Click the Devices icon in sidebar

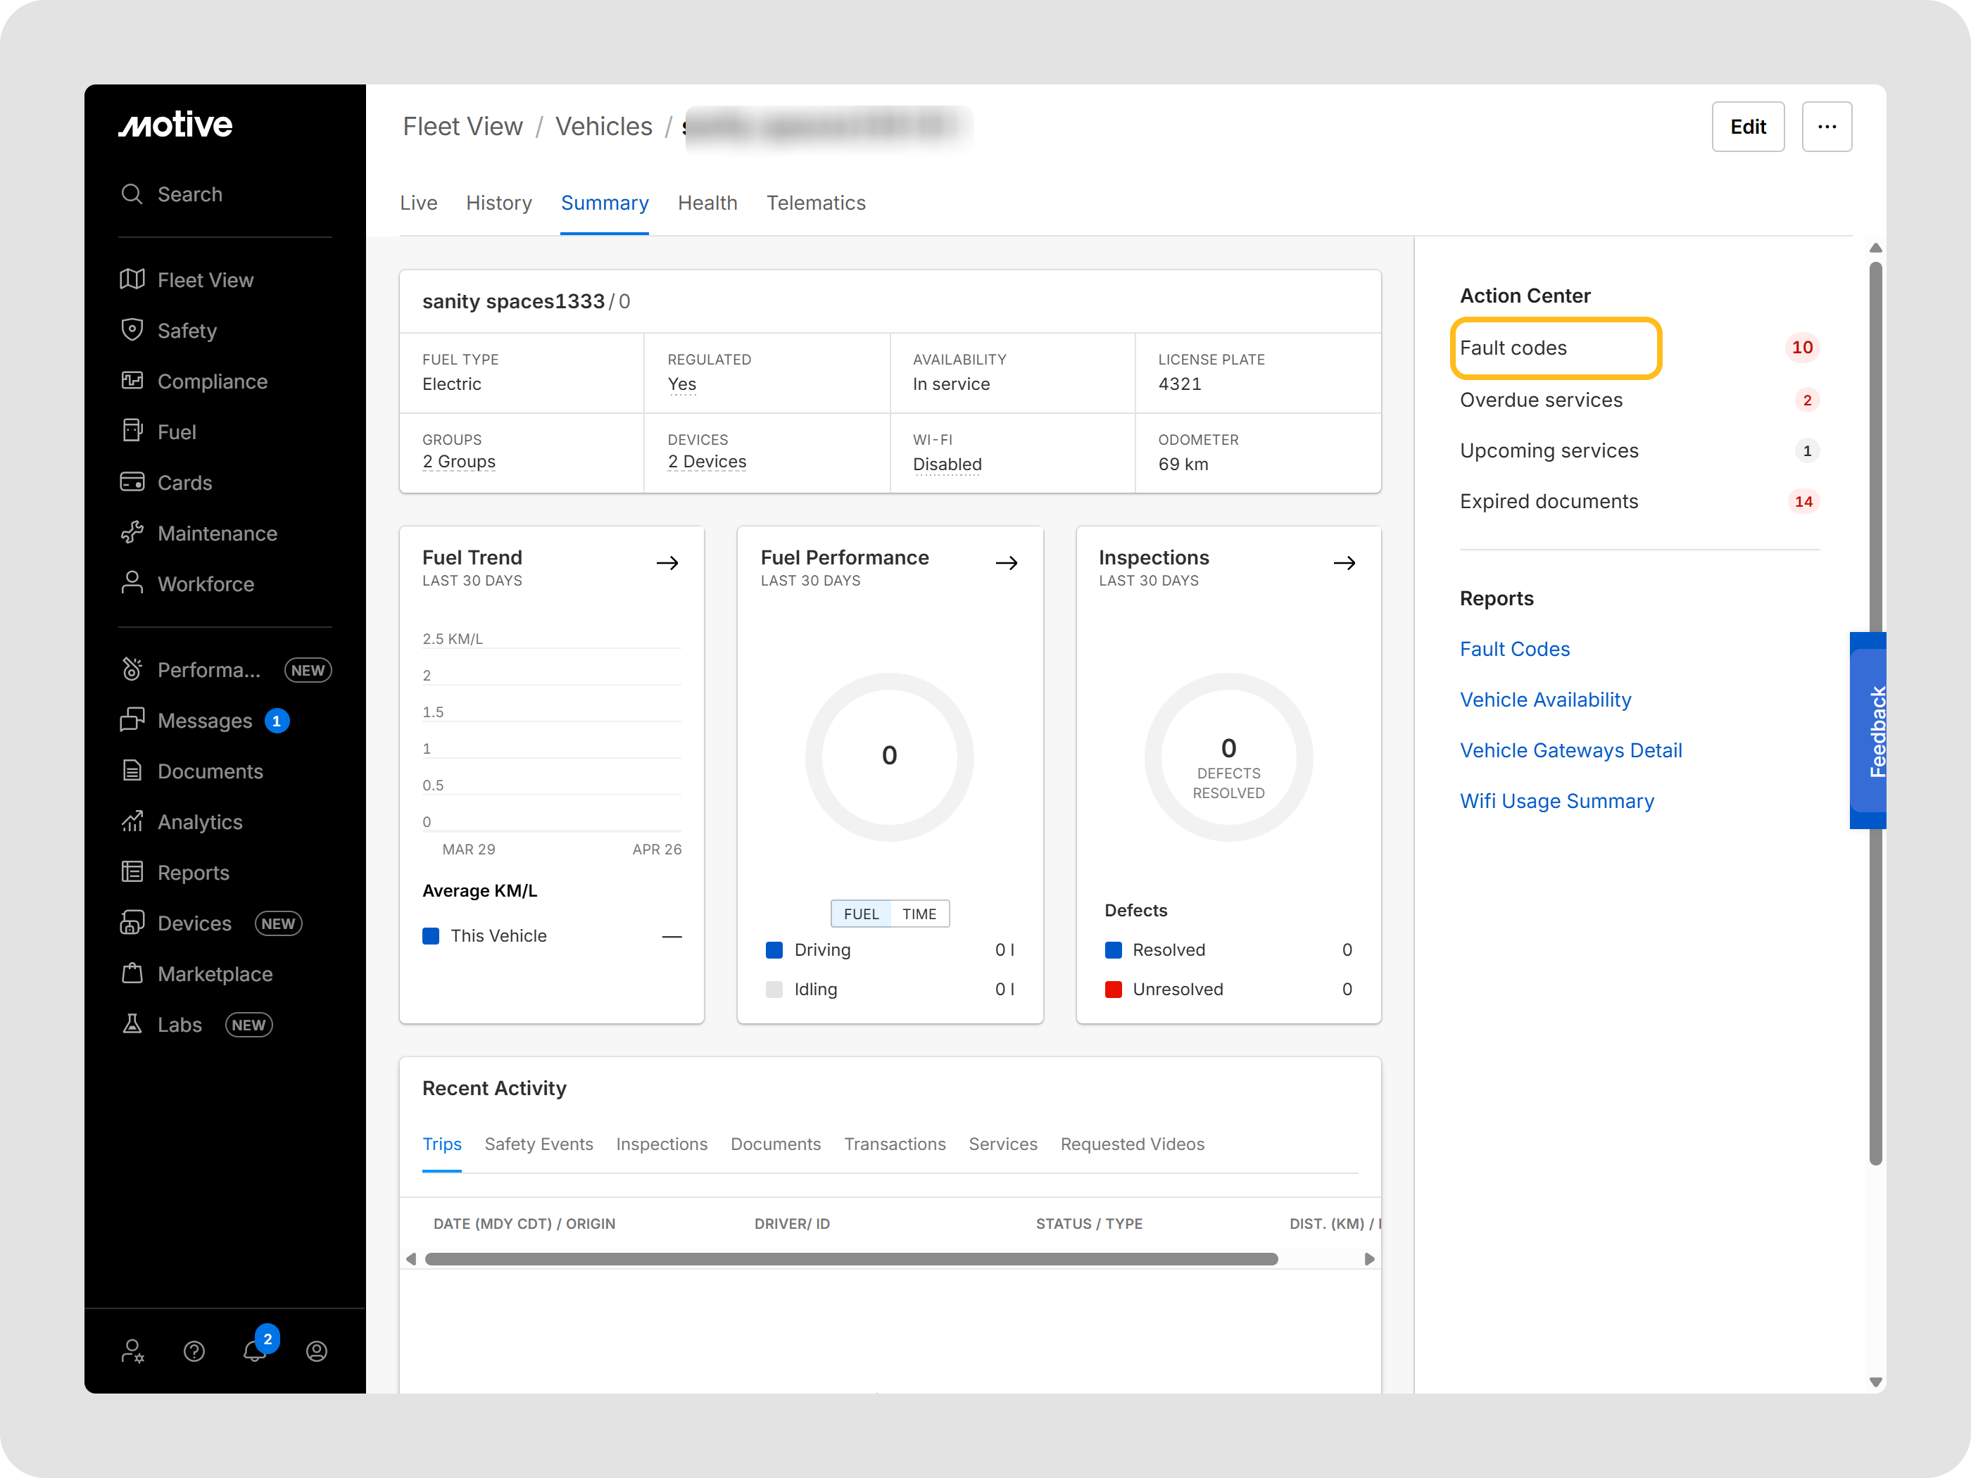tap(132, 923)
